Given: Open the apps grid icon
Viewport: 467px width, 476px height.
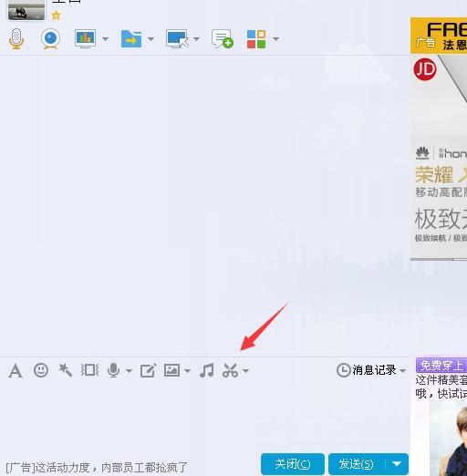Looking at the screenshot, I should click(x=256, y=39).
